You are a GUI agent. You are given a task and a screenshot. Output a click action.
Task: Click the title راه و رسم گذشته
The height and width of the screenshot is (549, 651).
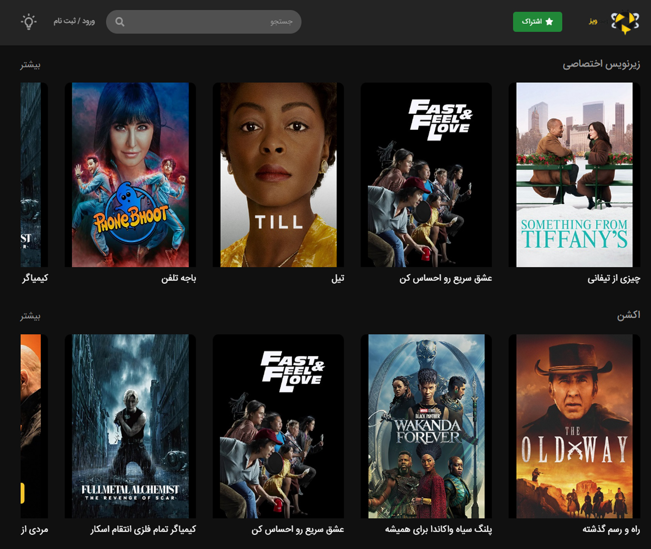(611, 529)
